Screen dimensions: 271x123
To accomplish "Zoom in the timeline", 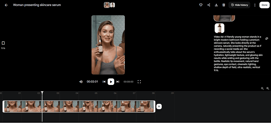I will point(268,88).
